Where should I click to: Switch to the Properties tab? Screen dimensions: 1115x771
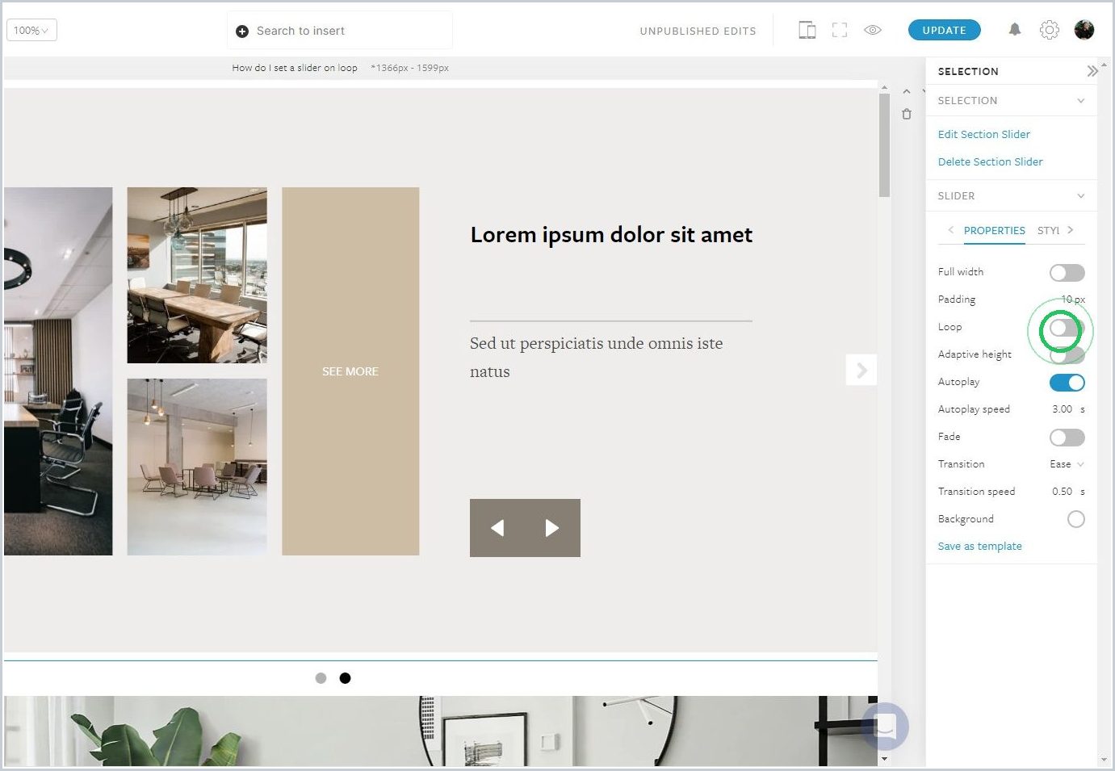(x=995, y=231)
